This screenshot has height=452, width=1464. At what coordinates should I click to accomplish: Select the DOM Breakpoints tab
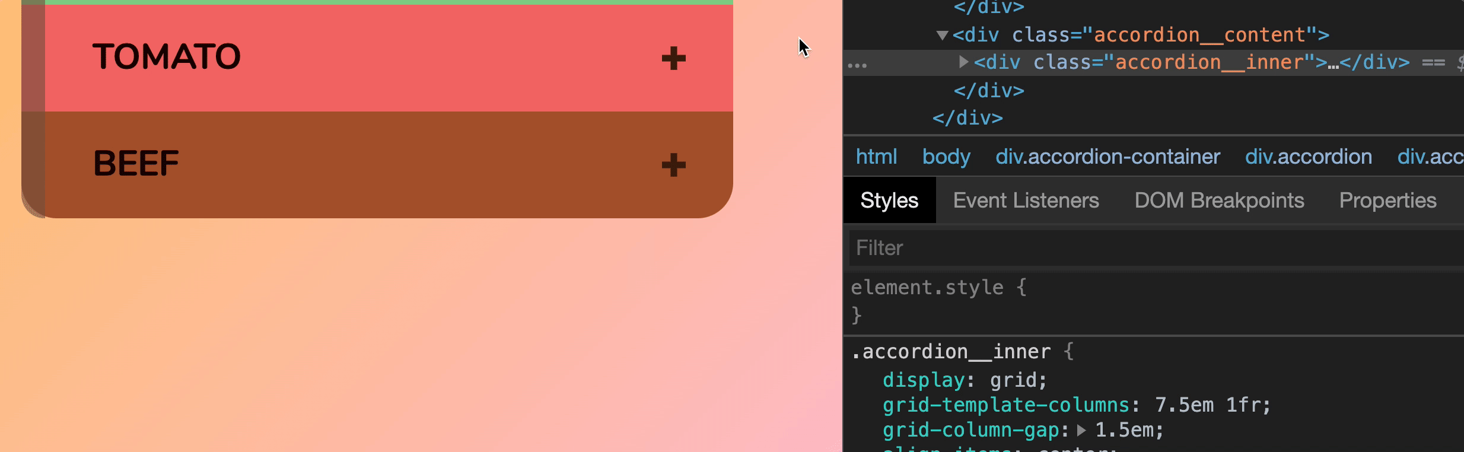point(1219,200)
